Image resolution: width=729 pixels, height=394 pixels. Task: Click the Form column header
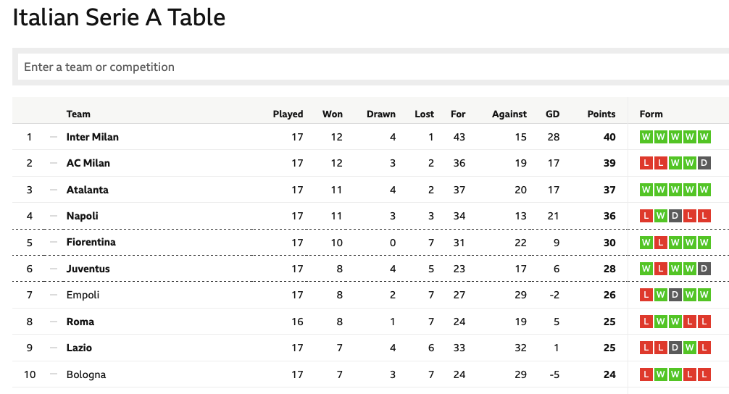click(x=651, y=114)
